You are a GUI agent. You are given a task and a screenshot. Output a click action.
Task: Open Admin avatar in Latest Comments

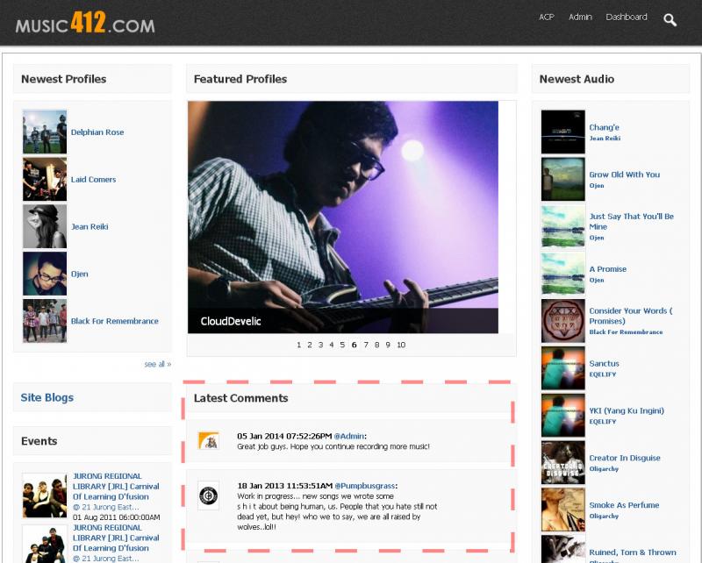[x=209, y=441]
